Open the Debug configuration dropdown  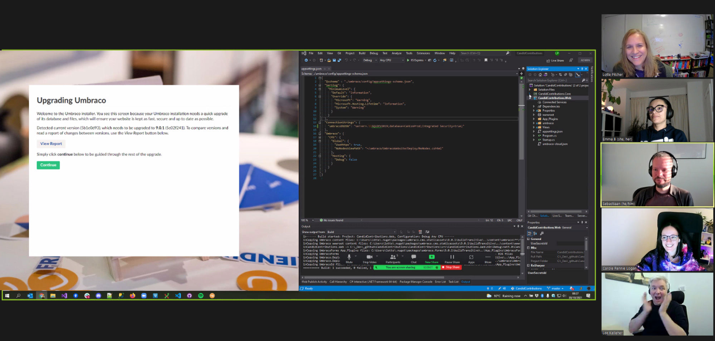pyautogui.click(x=370, y=60)
